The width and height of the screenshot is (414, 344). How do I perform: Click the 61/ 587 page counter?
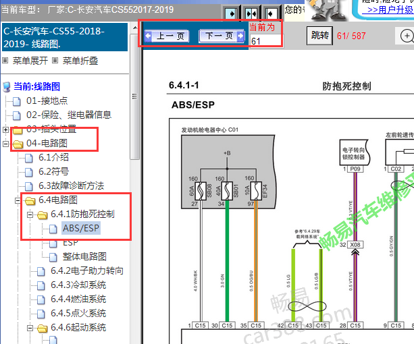(x=351, y=36)
